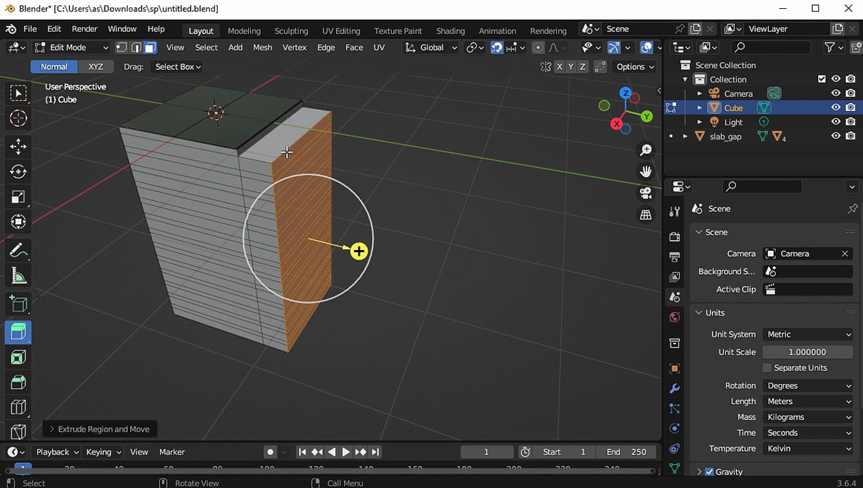
Task: Select the Rotate tool icon
Action: point(18,171)
